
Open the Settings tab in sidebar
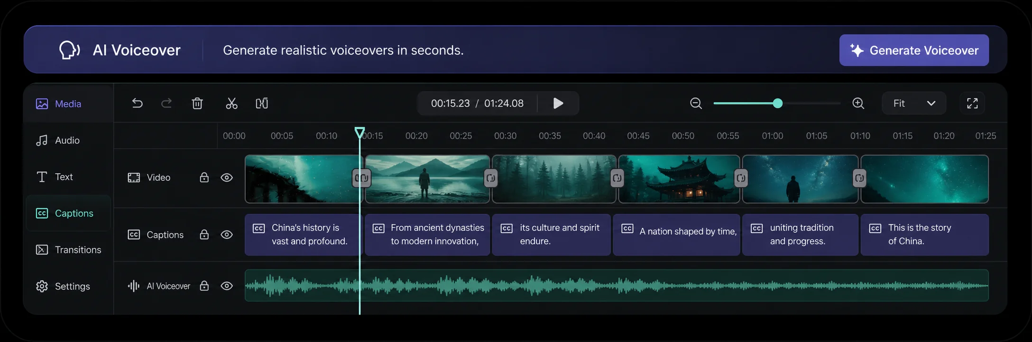click(x=68, y=286)
